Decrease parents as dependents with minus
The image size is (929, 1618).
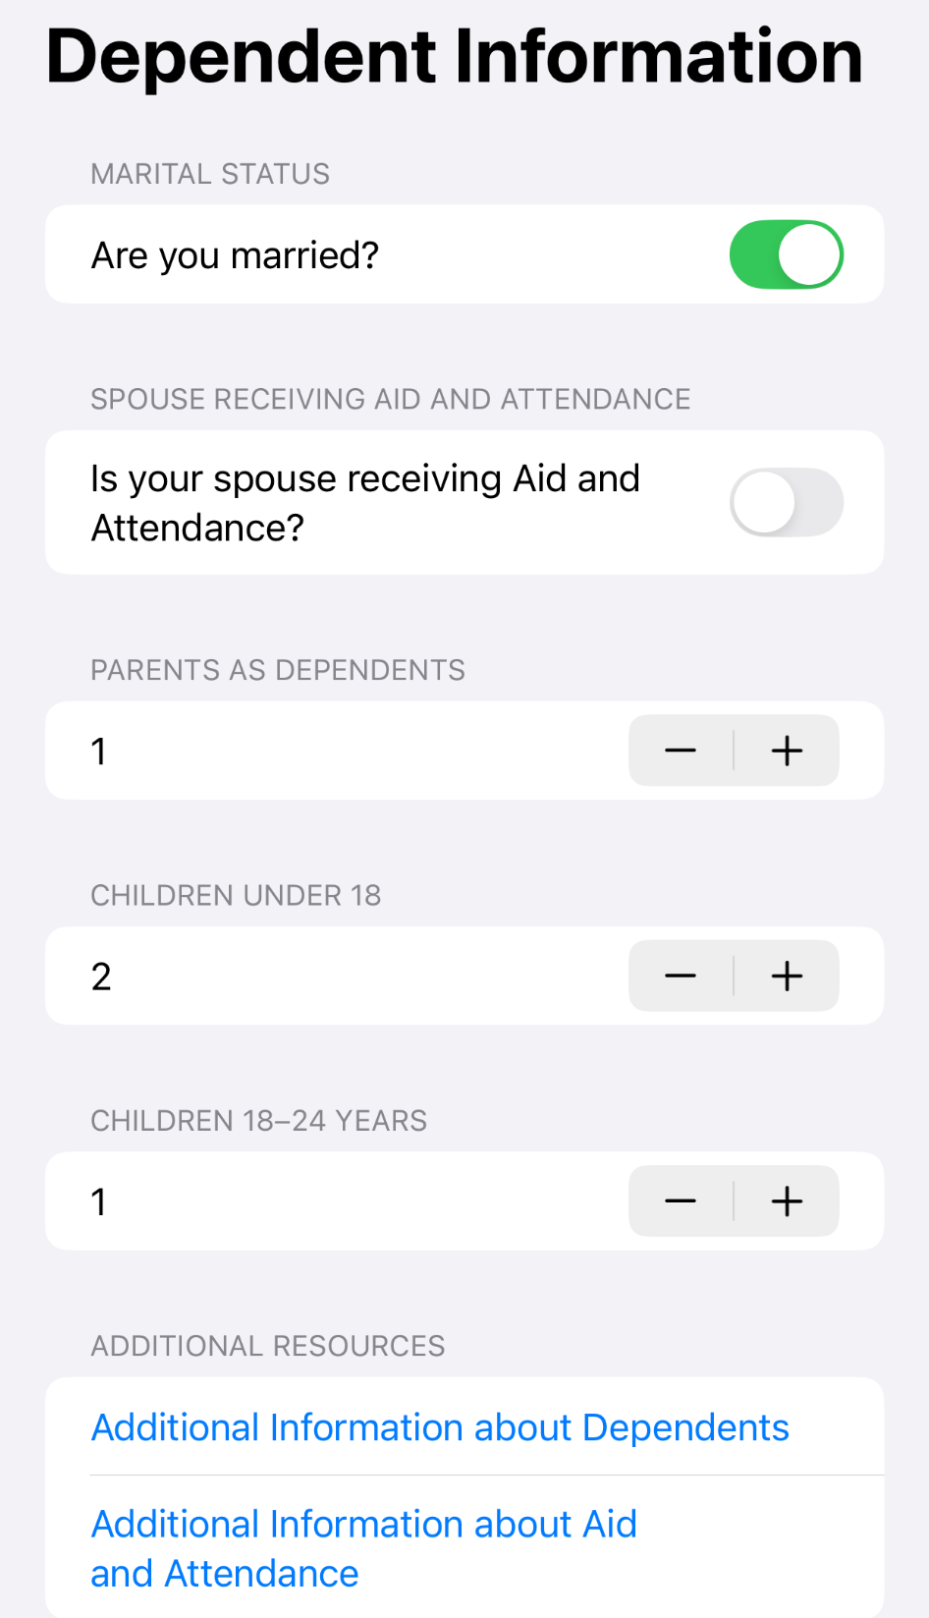point(681,751)
